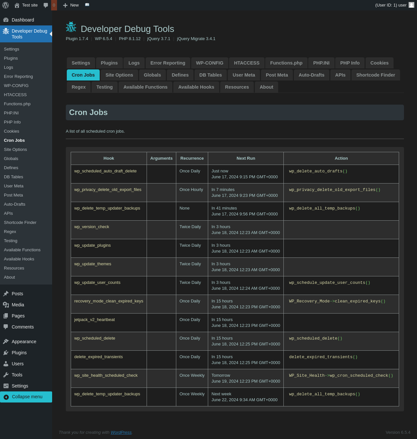Open the Dashboard menu item

pos(23,20)
